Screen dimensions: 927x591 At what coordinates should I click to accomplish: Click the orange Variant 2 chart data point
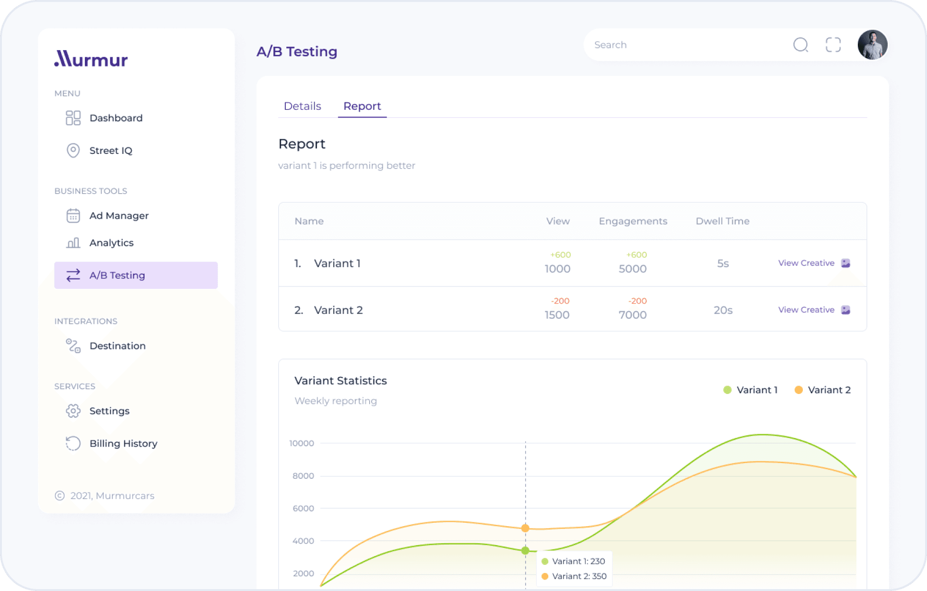[x=525, y=528]
